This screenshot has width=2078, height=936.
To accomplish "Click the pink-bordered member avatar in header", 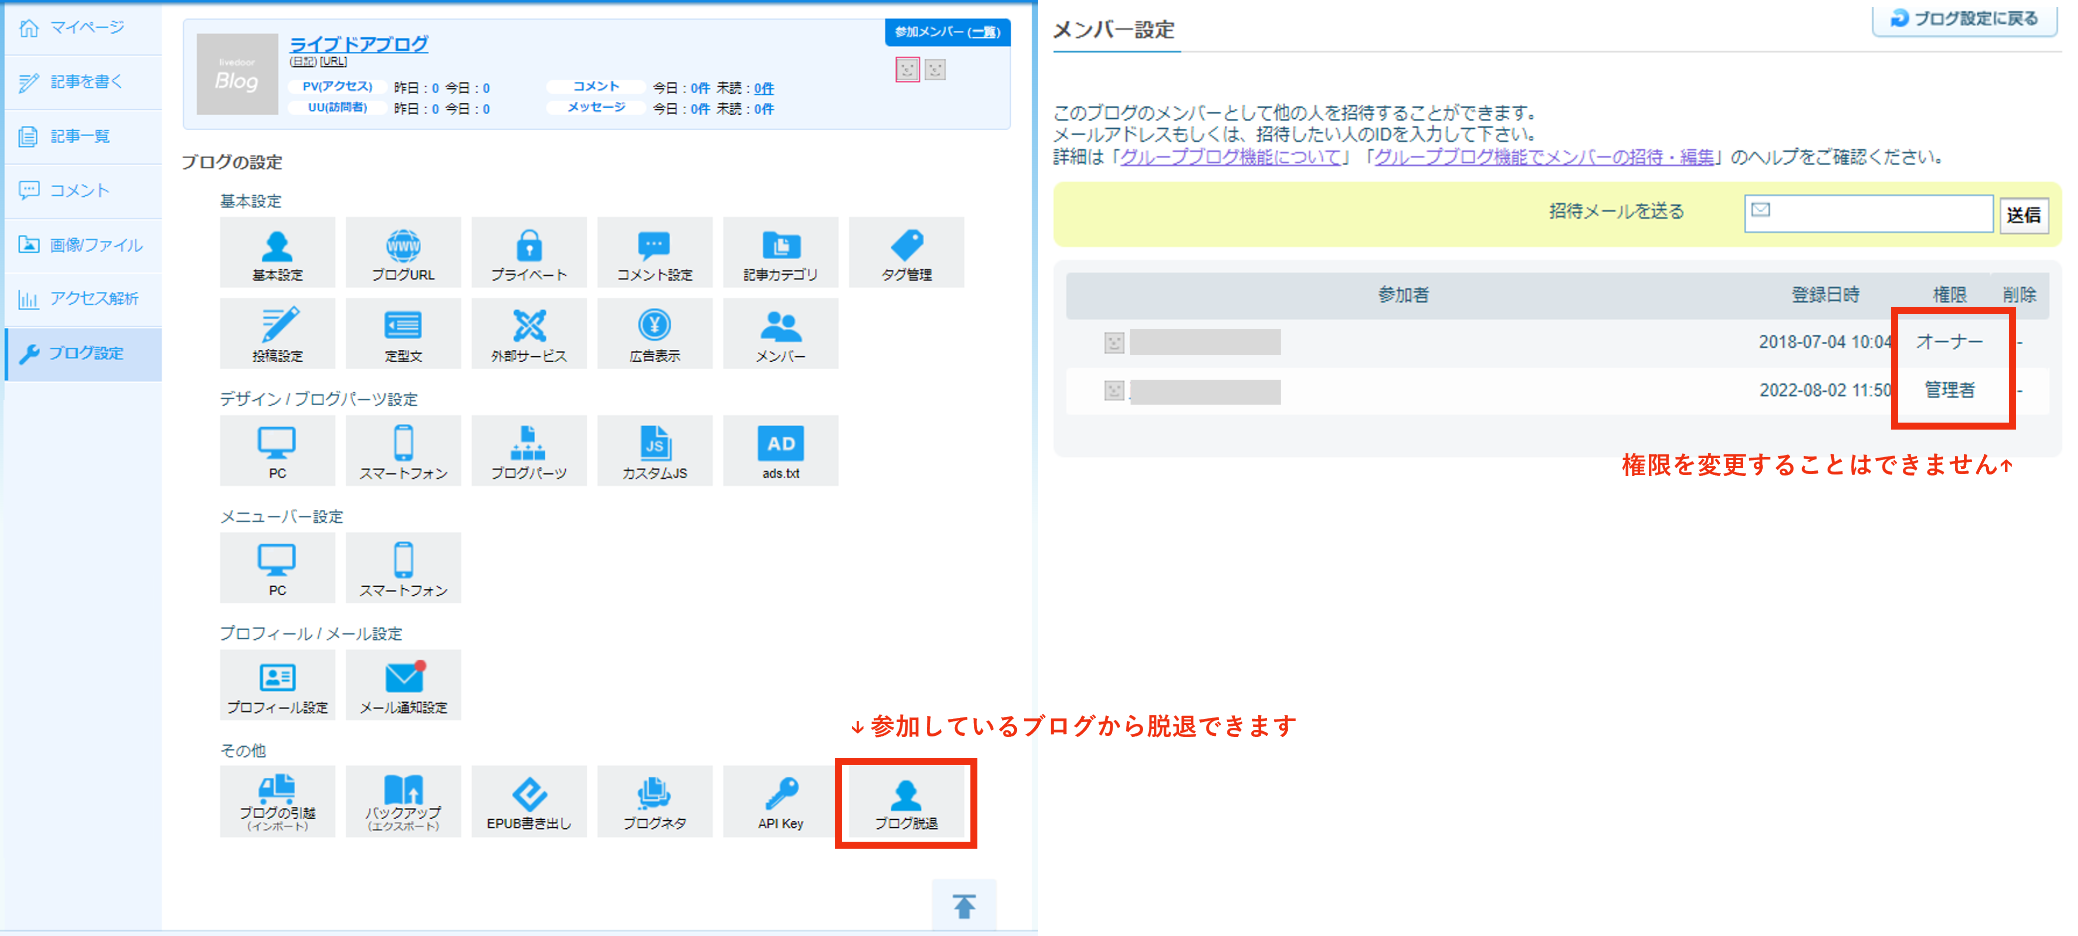I will tap(908, 70).
